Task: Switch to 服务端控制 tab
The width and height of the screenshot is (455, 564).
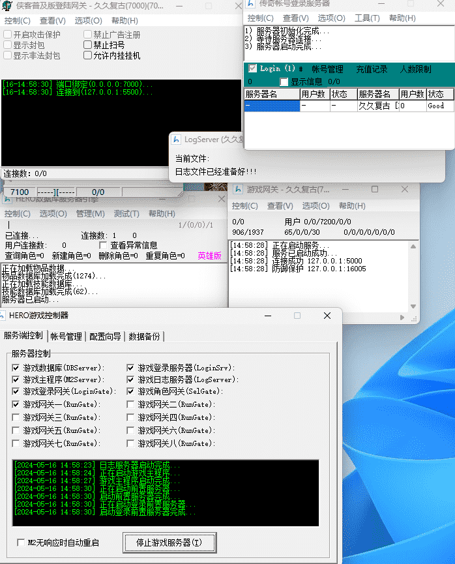Action: coord(23,335)
